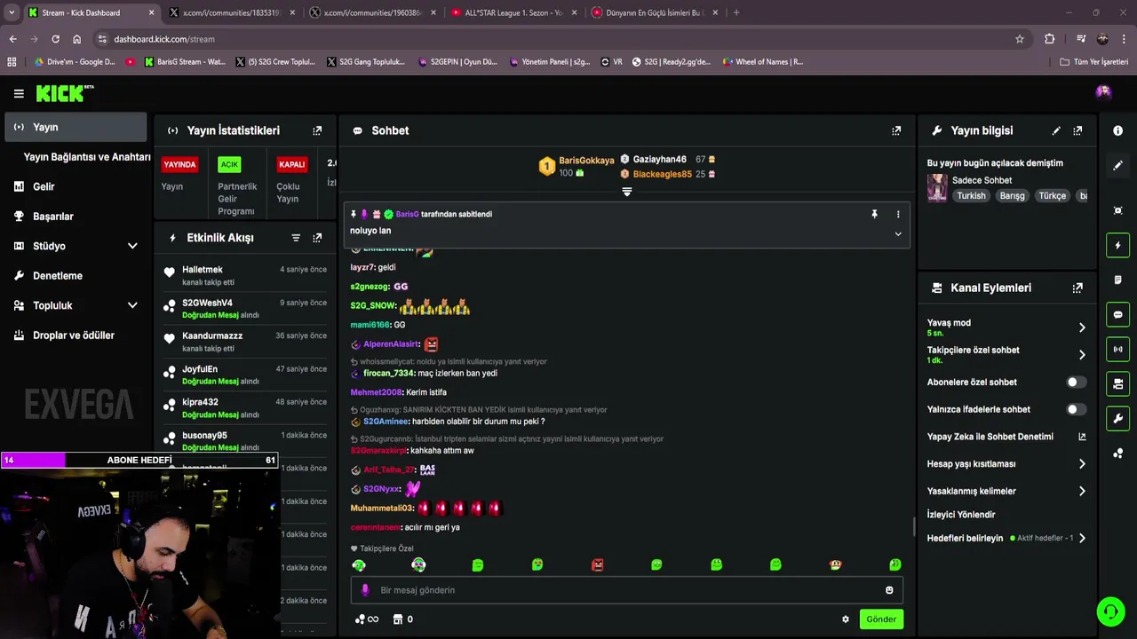Image resolution: width=1137 pixels, height=639 pixels.
Task: Pop out the Sohbet chat panel
Action: [x=896, y=130]
